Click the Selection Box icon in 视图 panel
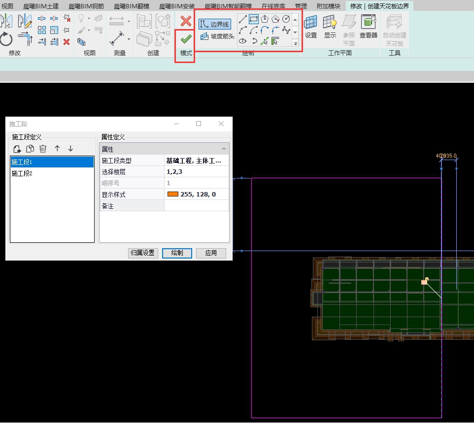 tap(81, 42)
